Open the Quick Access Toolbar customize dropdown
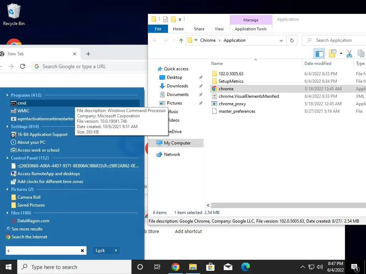This screenshot has height=274, width=366. (x=180, y=20)
